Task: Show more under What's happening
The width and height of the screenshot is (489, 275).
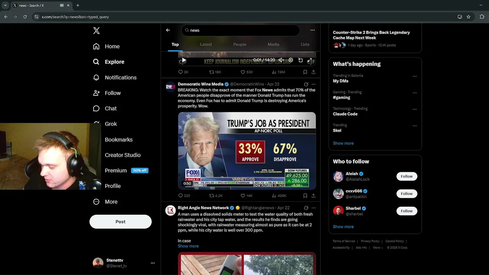Action: (x=343, y=143)
